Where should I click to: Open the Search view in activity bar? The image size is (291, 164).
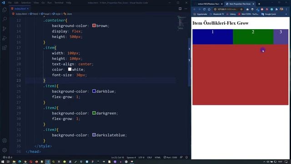point(5,19)
